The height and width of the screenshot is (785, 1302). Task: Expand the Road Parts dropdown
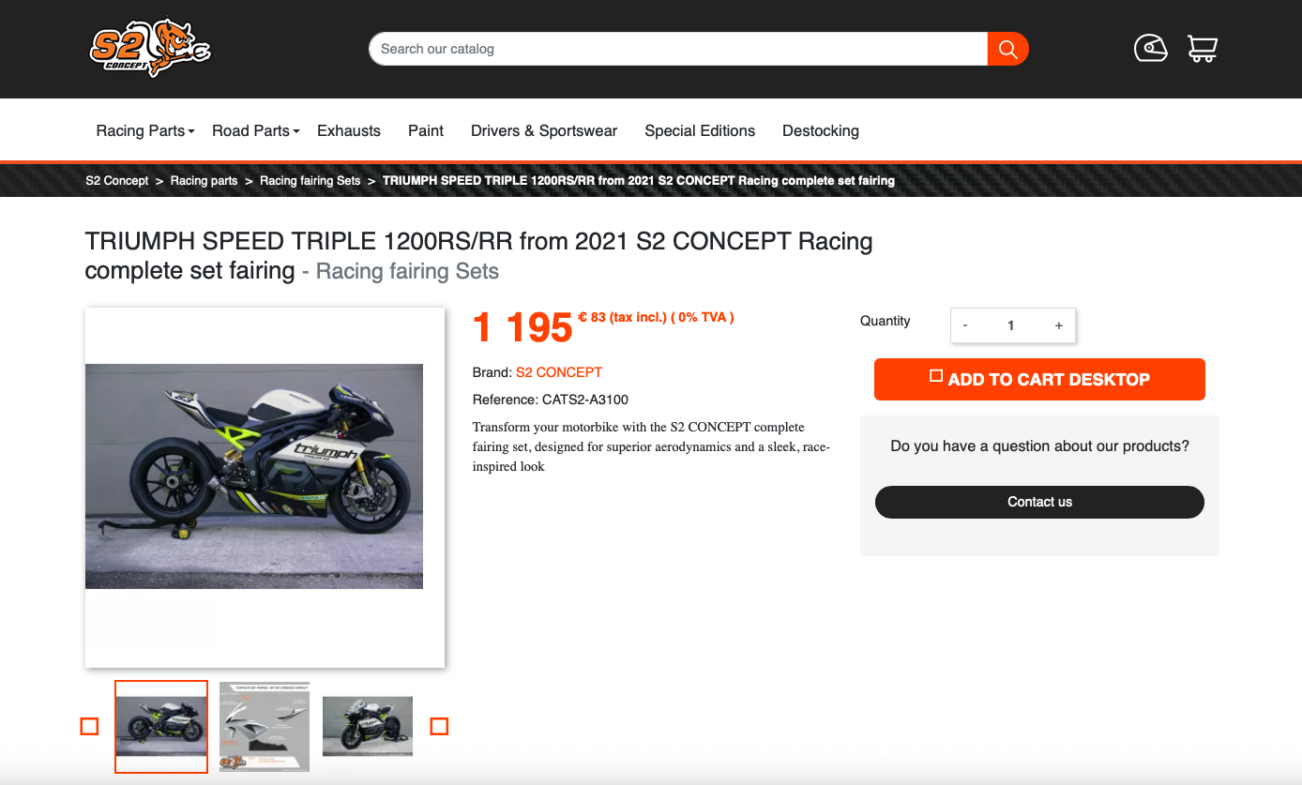[x=256, y=130]
